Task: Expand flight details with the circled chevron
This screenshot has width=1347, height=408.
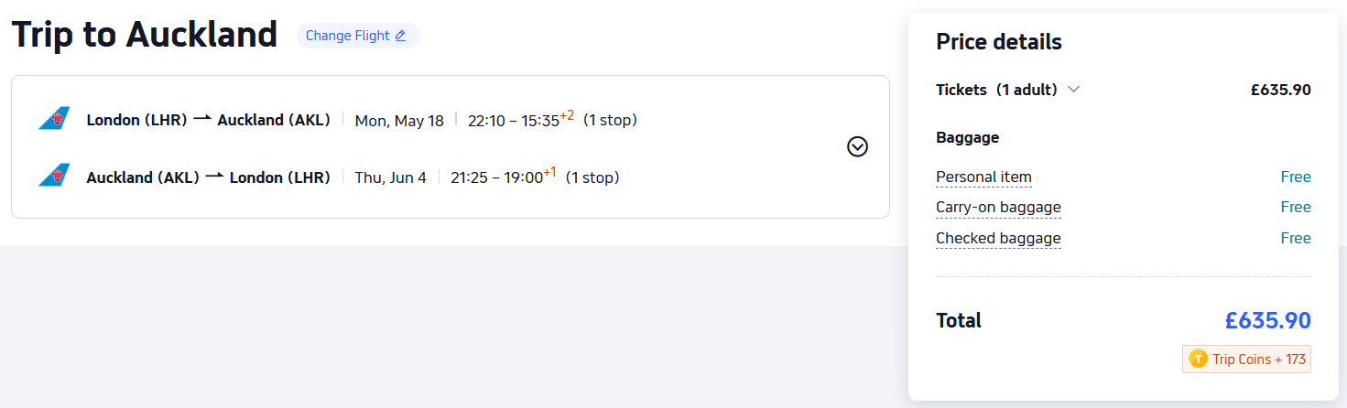Action: click(857, 146)
